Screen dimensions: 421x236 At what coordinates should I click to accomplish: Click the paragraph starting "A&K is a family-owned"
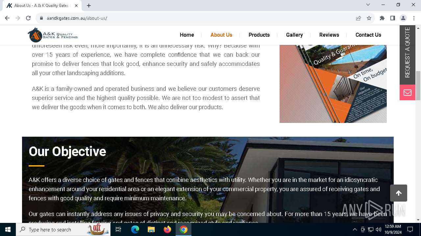click(146, 98)
